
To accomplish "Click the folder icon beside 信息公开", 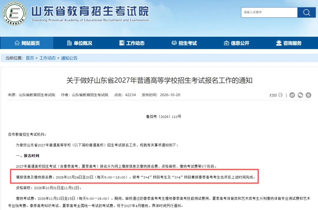I will (x=226, y=43).
